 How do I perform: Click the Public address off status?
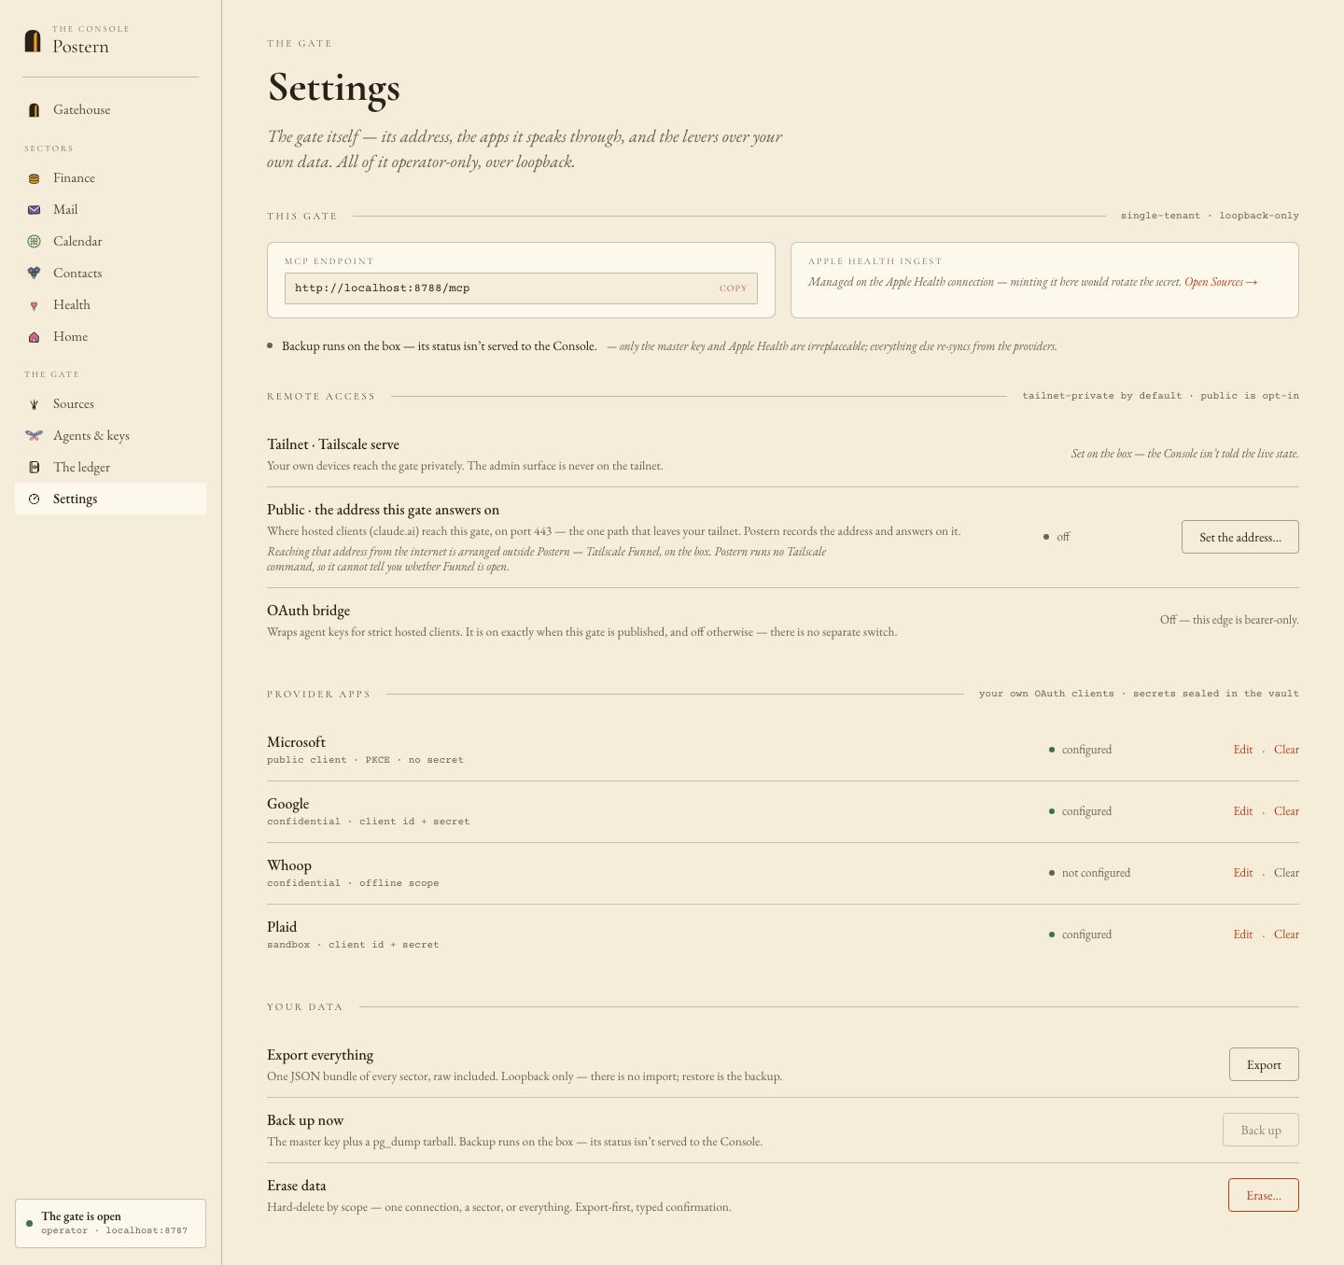point(1057,537)
